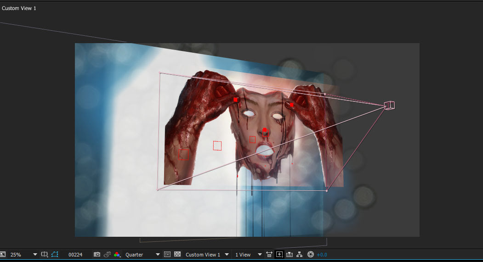Image resolution: width=483 pixels, height=262 pixels.
Task: Toggle the Region of Interest
Action: coord(167,254)
